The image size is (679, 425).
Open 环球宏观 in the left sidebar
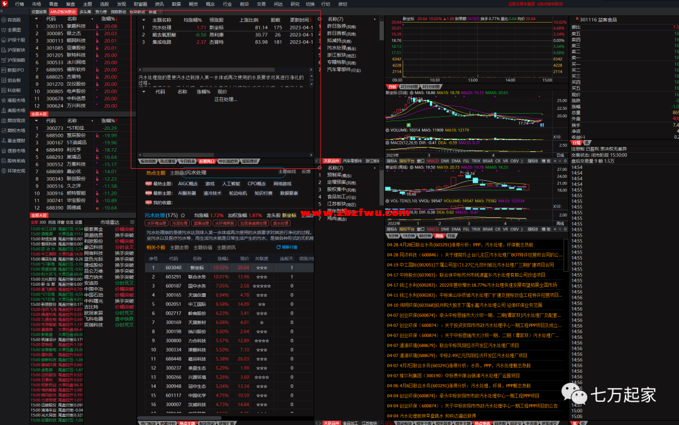[x=13, y=171]
